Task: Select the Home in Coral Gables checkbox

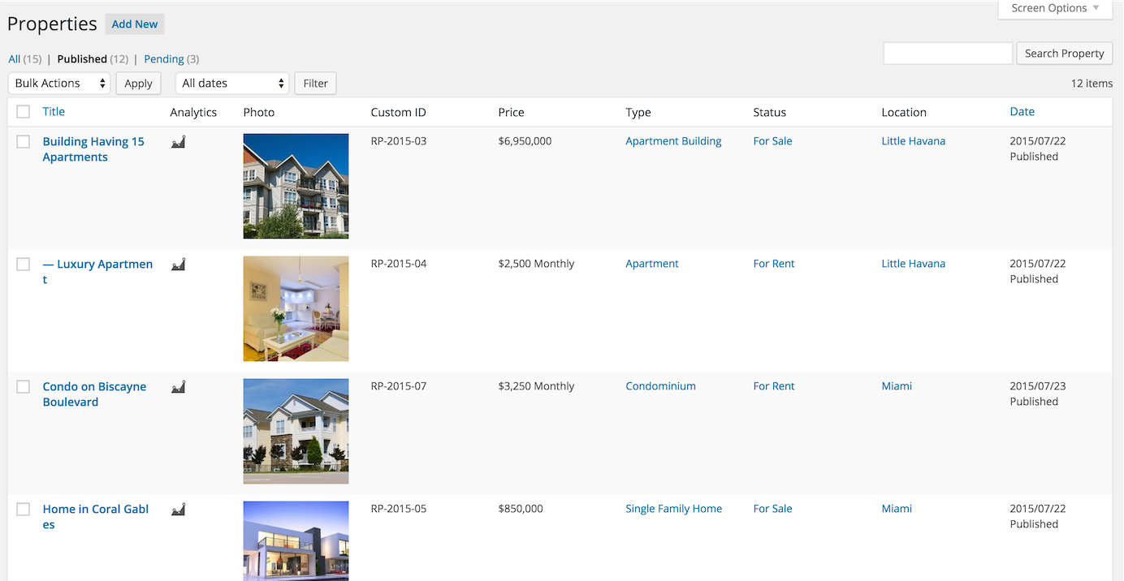Action: pyautogui.click(x=24, y=510)
